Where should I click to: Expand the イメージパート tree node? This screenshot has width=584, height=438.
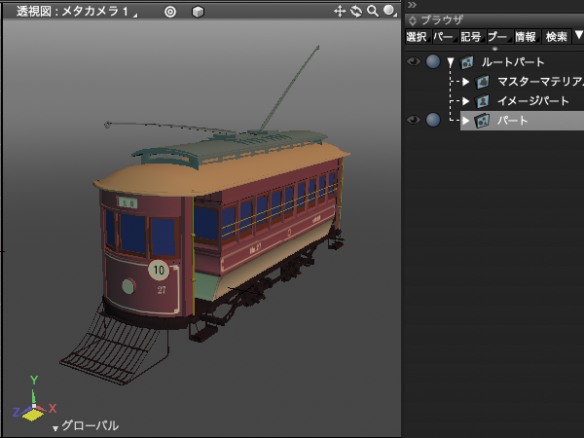click(466, 101)
